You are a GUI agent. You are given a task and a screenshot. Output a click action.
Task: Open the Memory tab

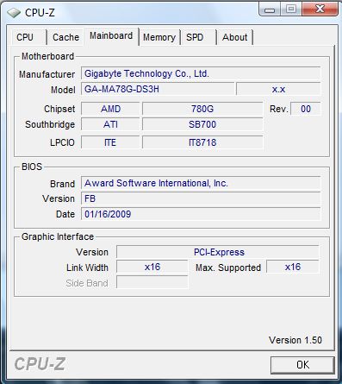point(159,37)
